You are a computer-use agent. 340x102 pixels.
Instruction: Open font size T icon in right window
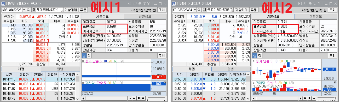pyautogui.click(x=315, y=3)
